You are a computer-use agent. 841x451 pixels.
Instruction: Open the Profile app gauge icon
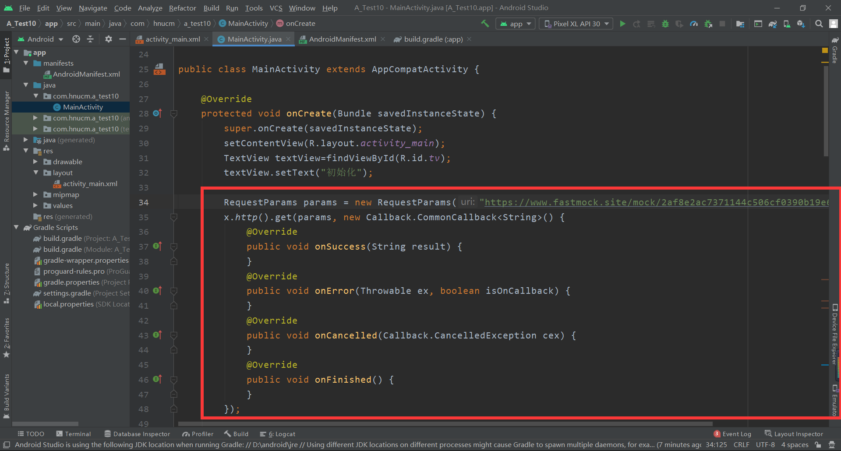tap(694, 24)
